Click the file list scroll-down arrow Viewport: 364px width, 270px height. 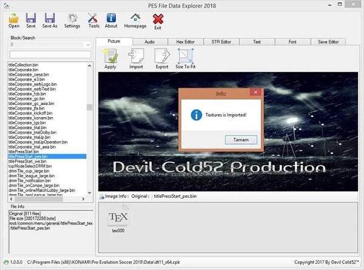click(x=89, y=193)
